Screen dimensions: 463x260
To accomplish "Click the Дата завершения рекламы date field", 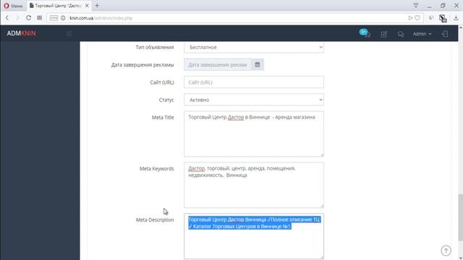I will pyautogui.click(x=218, y=64).
